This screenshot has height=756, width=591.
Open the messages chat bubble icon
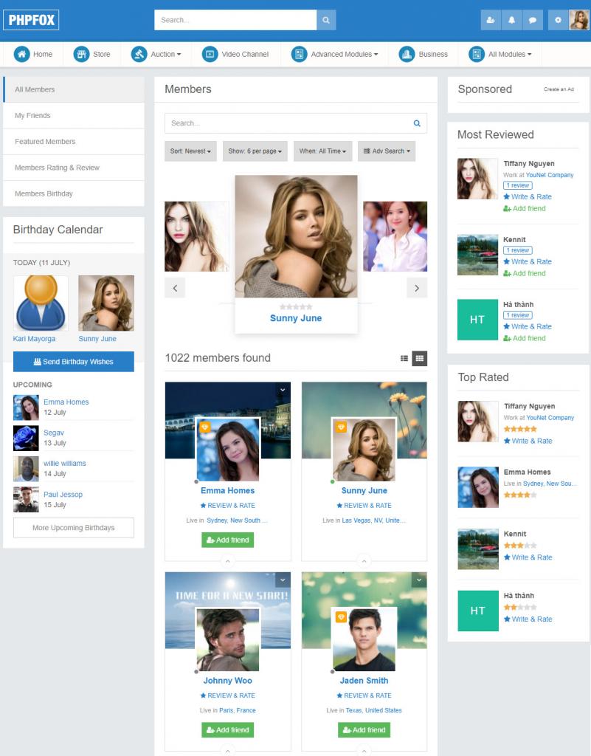[532, 21]
